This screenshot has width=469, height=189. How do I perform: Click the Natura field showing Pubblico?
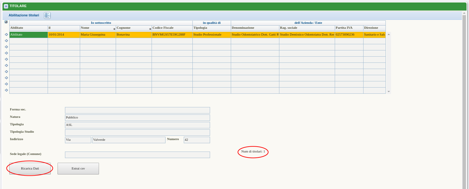(137, 118)
